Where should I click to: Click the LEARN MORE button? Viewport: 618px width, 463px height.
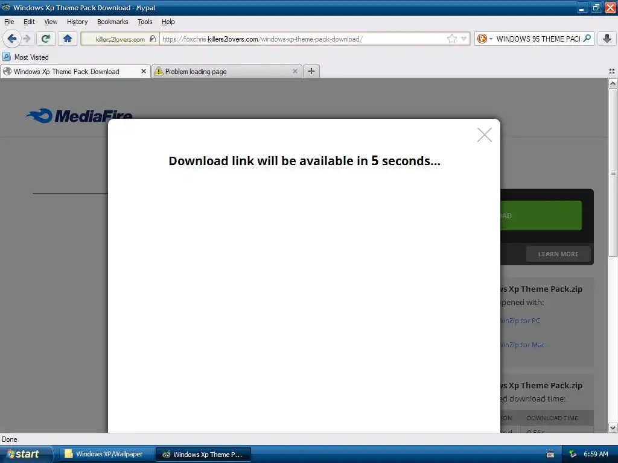coord(558,254)
